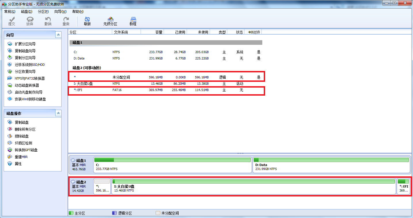The width and height of the screenshot is (413, 218).
Task: Click the 未分配空间 legend swatch
Action: (158, 213)
